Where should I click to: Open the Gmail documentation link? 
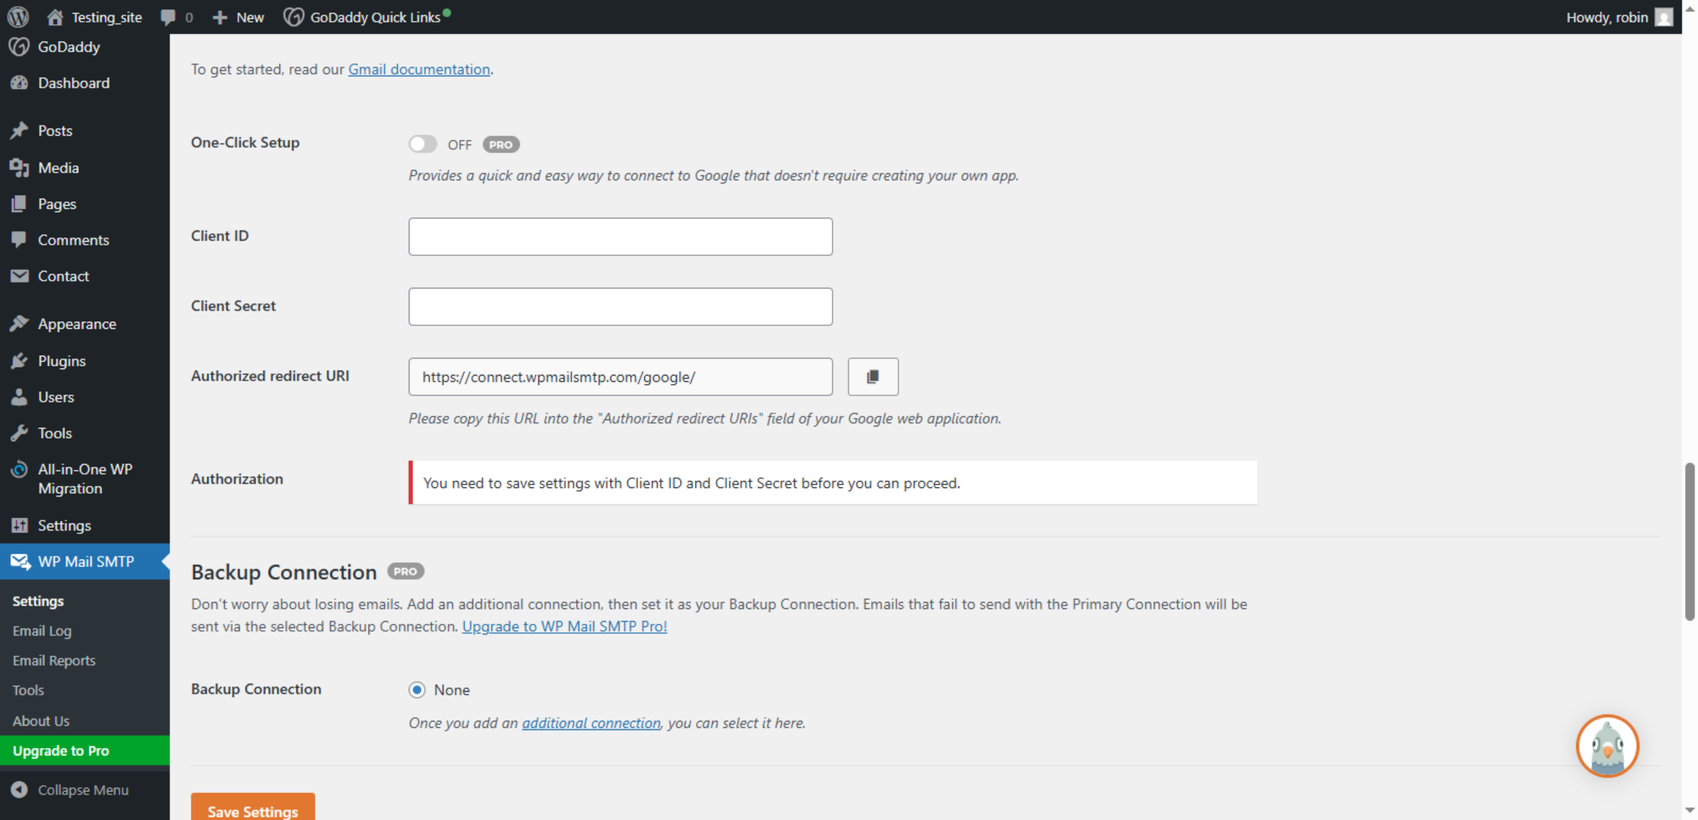[419, 69]
